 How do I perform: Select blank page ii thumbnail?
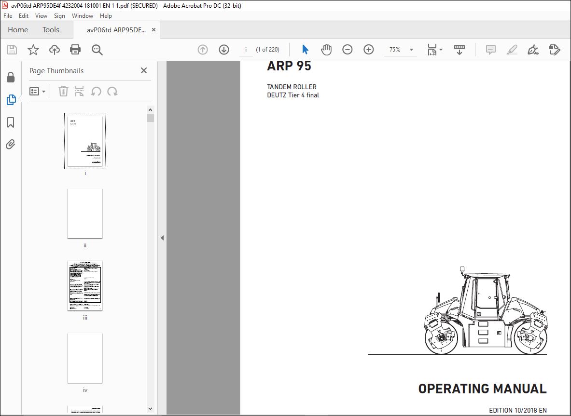point(85,214)
